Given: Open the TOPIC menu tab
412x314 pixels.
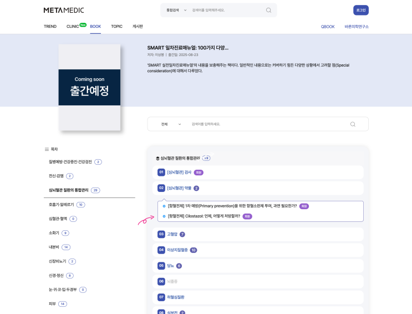Looking at the screenshot, I should (116, 26).
